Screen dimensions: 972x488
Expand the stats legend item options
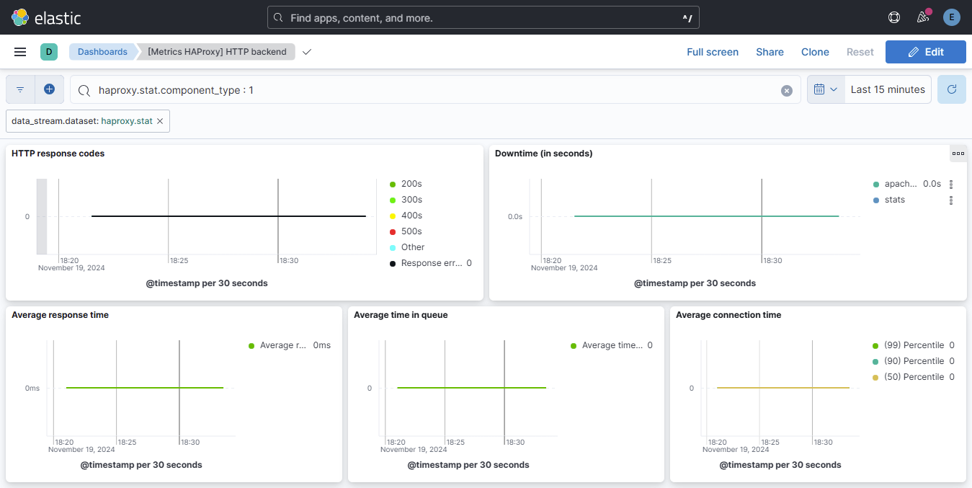(951, 200)
